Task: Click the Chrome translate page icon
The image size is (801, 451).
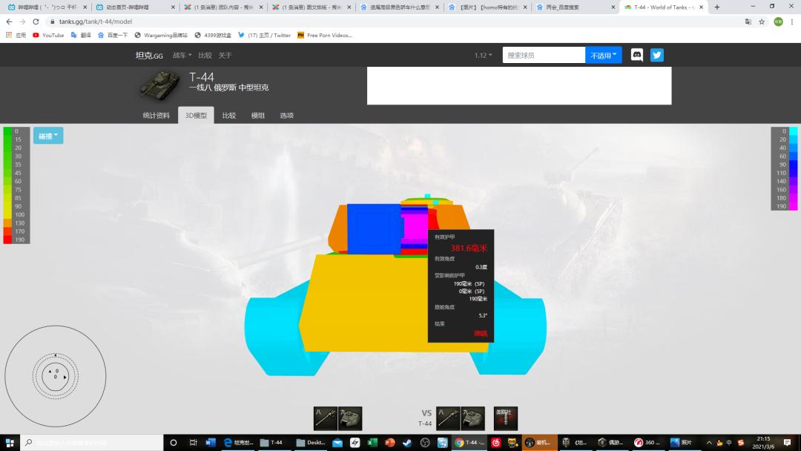Action: coord(748,22)
